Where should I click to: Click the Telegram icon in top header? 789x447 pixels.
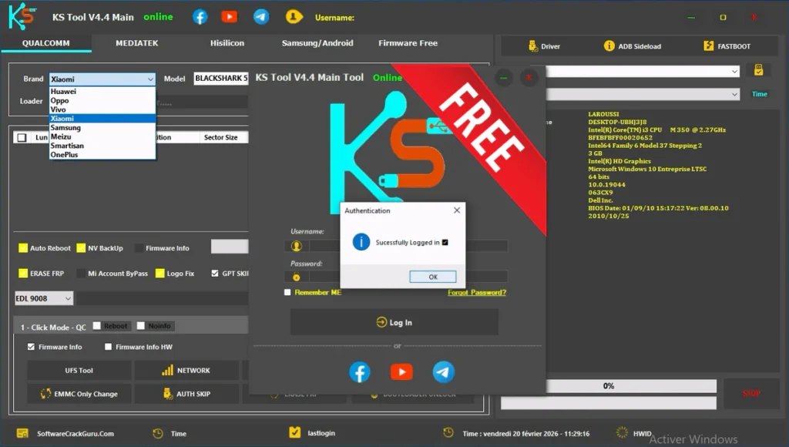[261, 17]
